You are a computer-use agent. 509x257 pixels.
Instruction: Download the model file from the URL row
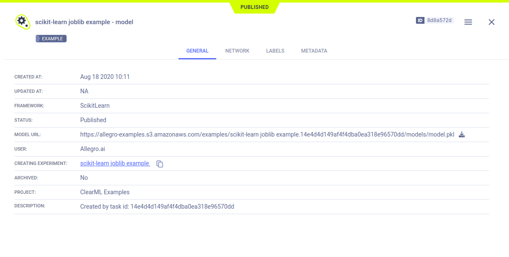(462, 135)
